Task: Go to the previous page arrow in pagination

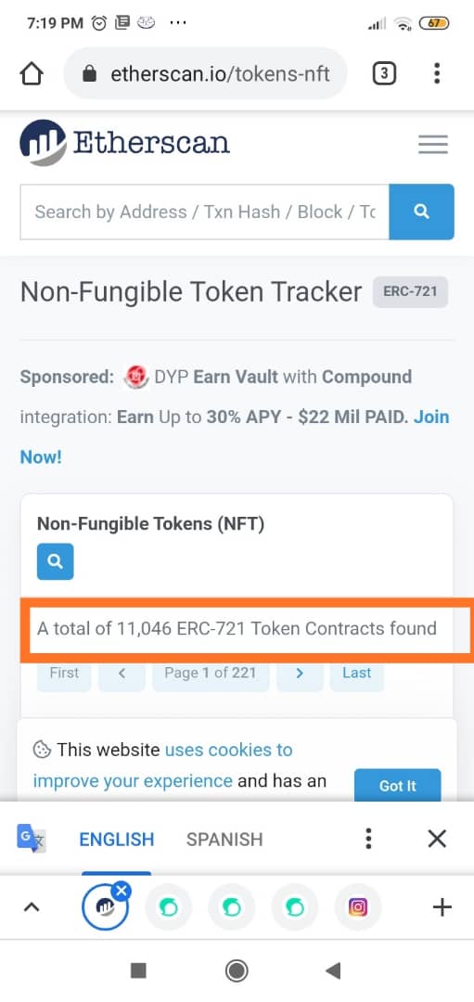Action: click(122, 673)
